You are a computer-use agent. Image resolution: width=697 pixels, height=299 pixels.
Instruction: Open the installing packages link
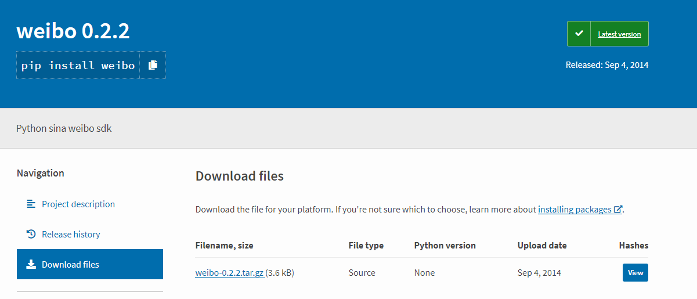(x=575, y=209)
